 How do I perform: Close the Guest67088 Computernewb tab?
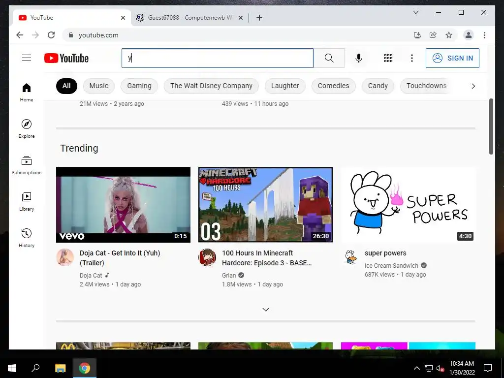[240, 18]
